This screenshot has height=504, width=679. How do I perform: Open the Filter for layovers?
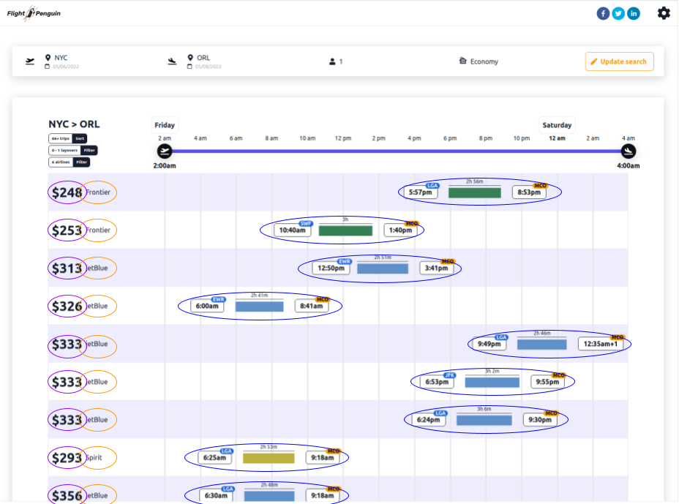[89, 150]
